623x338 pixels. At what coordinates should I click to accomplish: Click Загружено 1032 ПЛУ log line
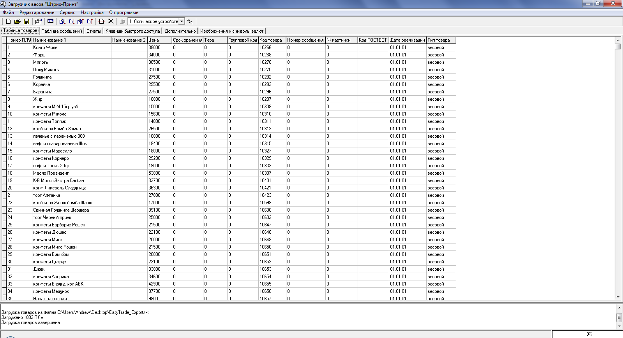(23, 317)
